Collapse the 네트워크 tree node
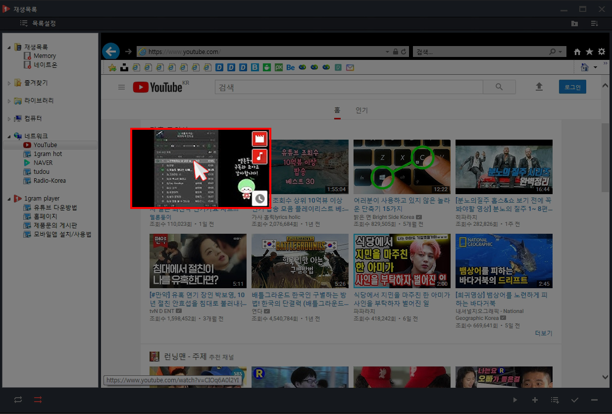This screenshot has height=414, width=612. click(x=9, y=136)
